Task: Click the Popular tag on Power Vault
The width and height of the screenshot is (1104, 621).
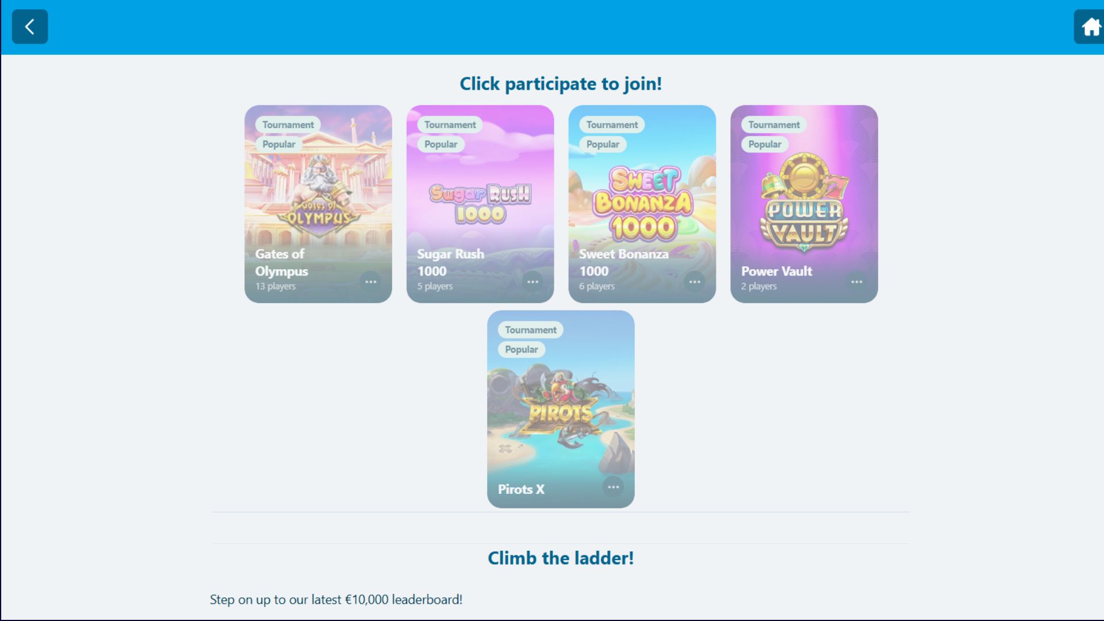Action: coord(765,144)
